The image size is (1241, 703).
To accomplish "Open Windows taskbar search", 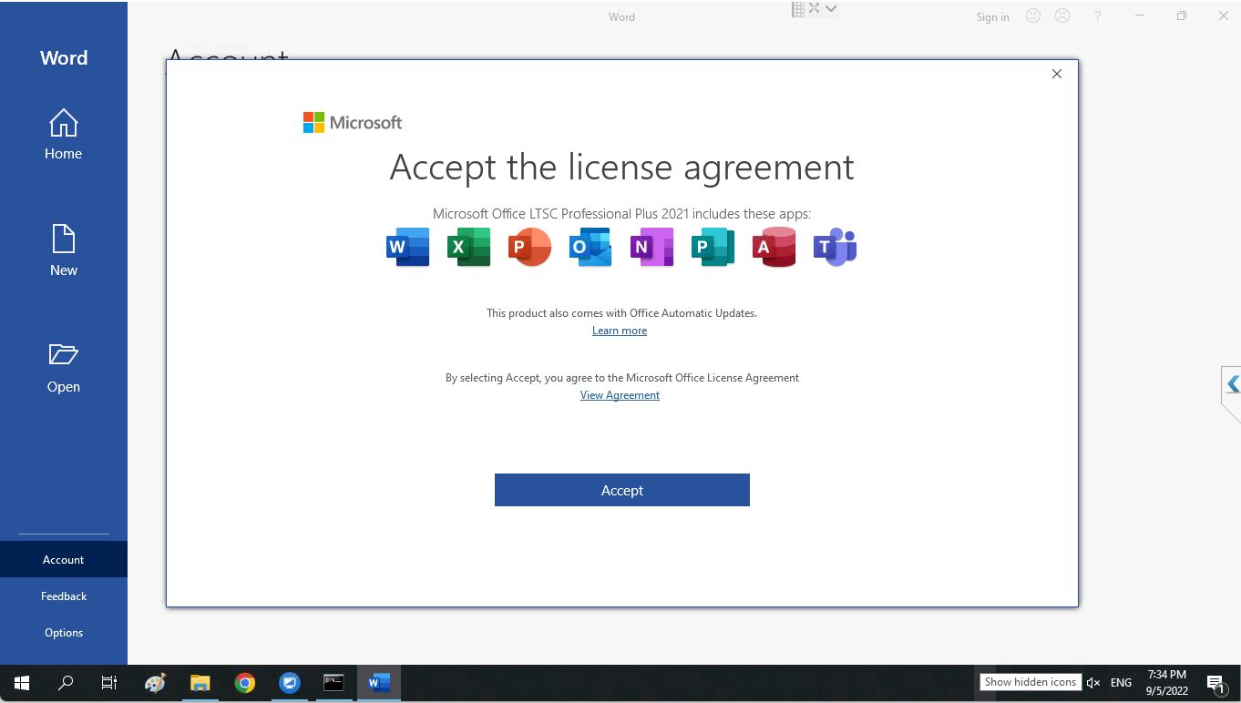I will [66, 682].
